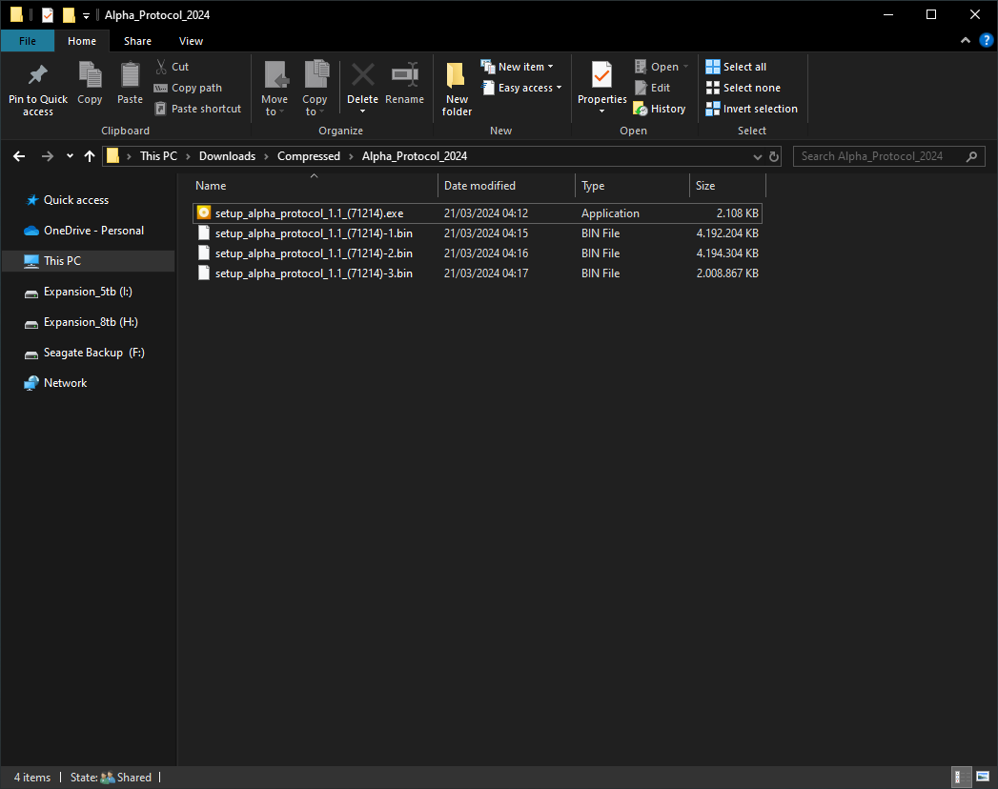Go forward in folder history
Image resolution: width=998 pixels, height=789 pixels.
(47, 156)
